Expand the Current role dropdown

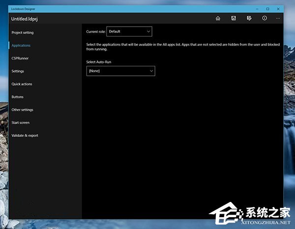129,32
